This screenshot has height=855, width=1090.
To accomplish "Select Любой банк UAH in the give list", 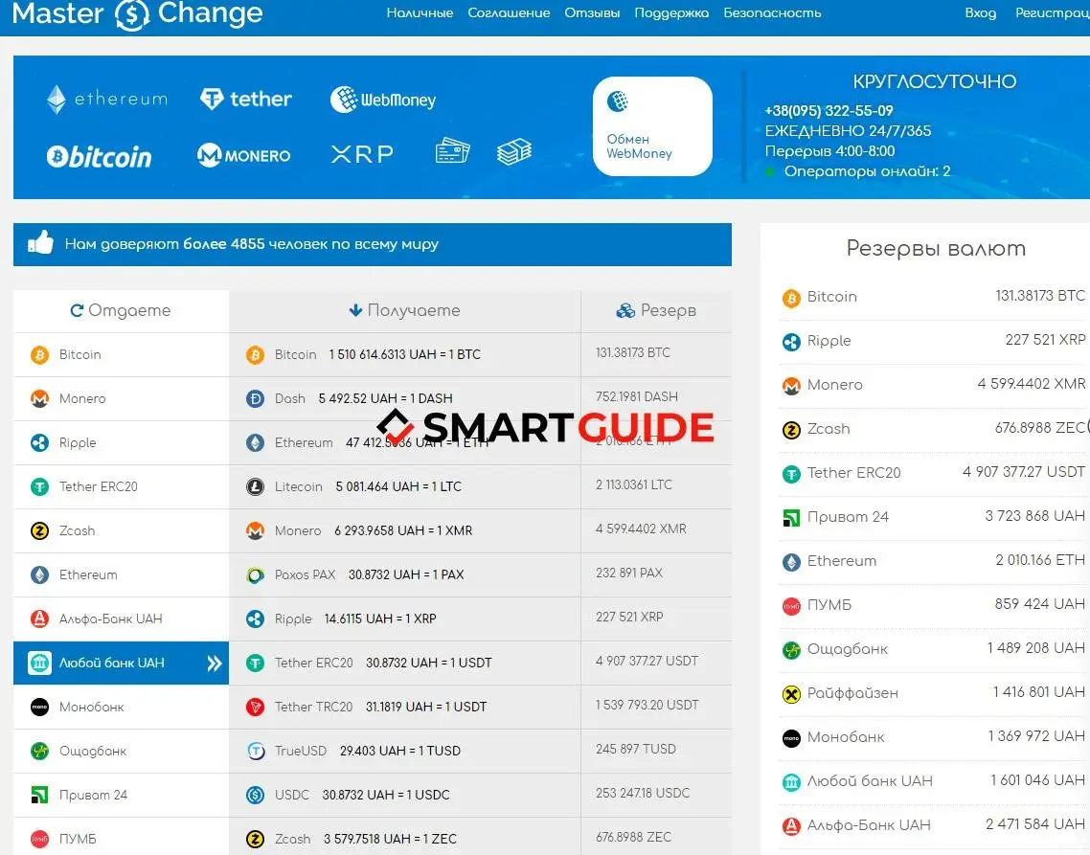I will pyautogui.click(x=111, y=663).
